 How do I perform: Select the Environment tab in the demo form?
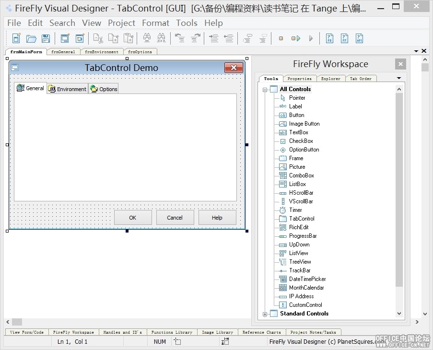click(68, 89)
